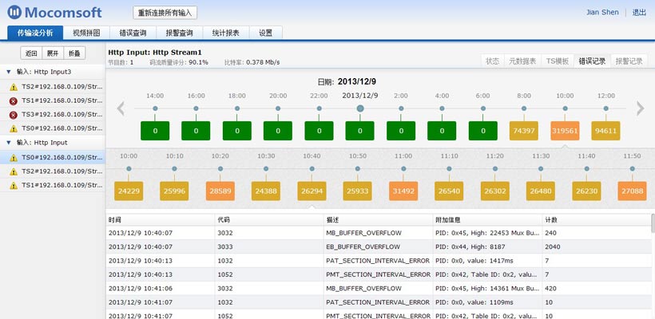Open the 设置 tab
The height and width of the screenshot is (319, 655).
[x=266, y=33]
